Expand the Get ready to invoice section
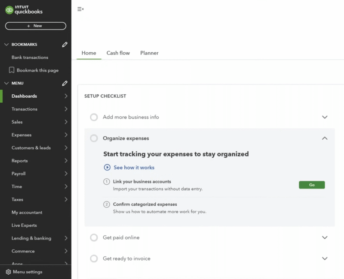The height and width of the screenshot is (279, 344). pyautogui.click(x=325, y=258)
